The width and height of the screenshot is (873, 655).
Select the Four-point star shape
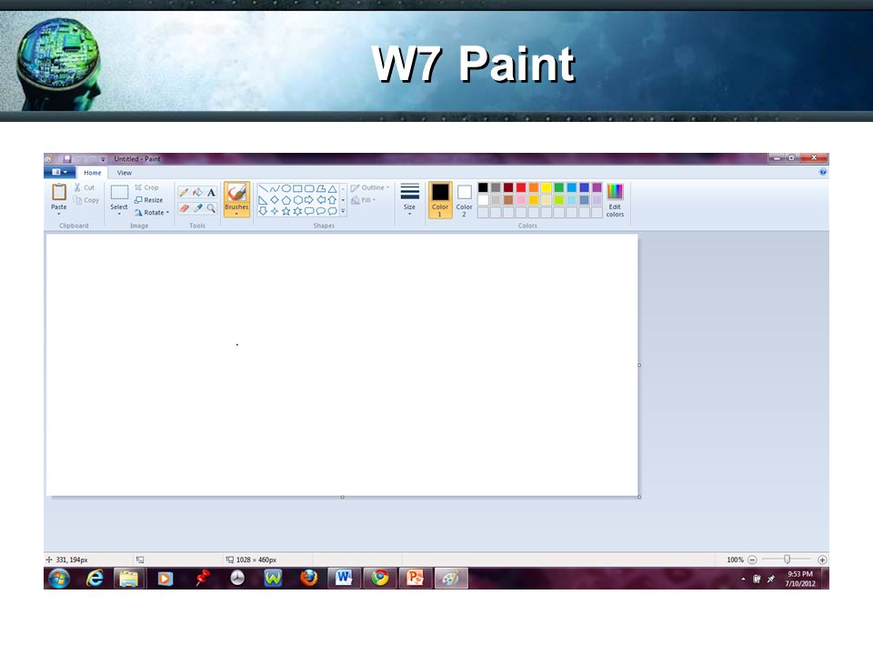(x=275, y=211)
